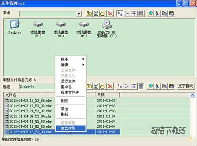Select file 2011-01-03 19_53_02.nkr

(x=28, y=106)
